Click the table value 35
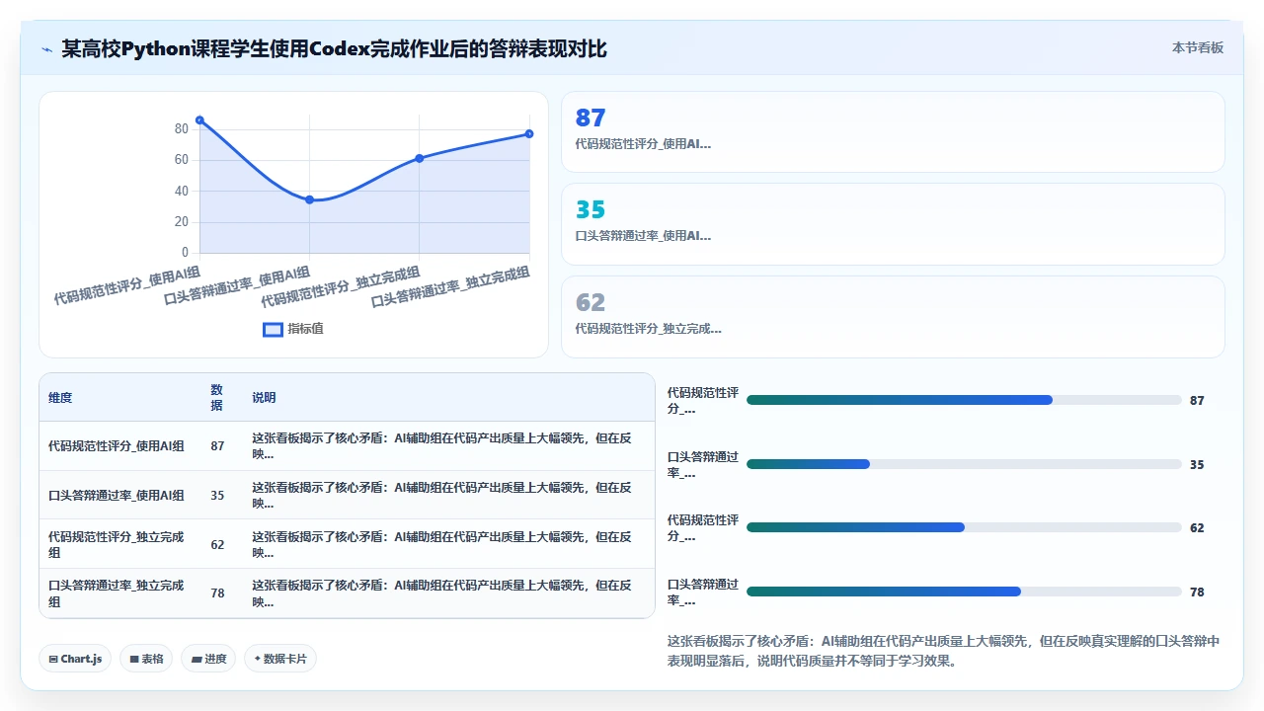The height and width of the screenshot is (711, 1264). pyautogui.click(x=217, y=496)
